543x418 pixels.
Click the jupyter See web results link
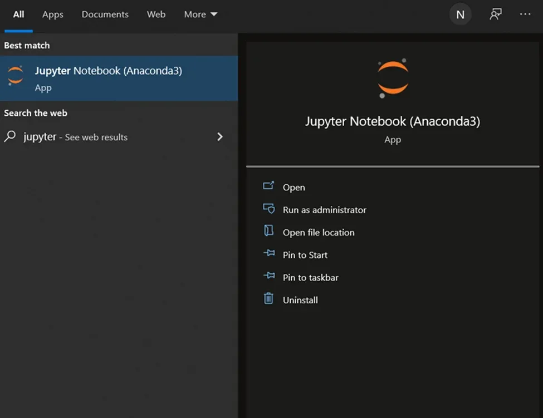point(75,137)
